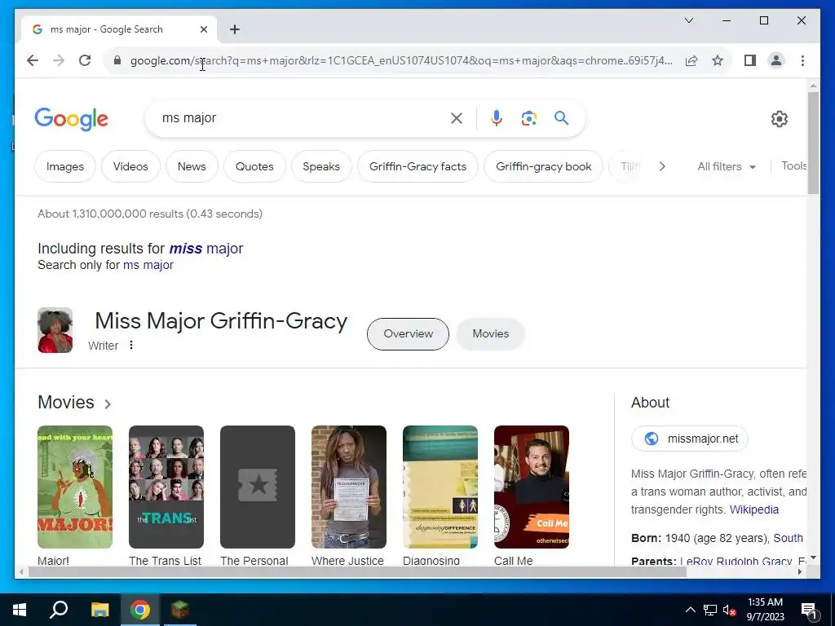Submit search with magnifier icon

click(561, 118)
